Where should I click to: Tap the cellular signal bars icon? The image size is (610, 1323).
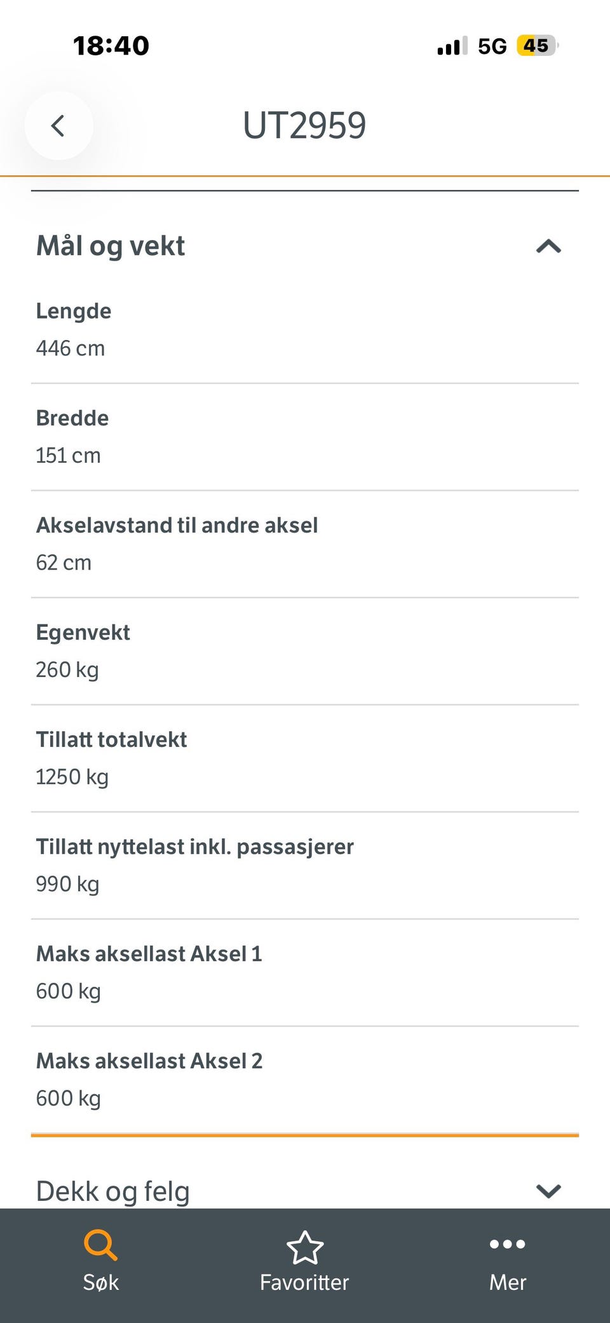coord(452,46)
